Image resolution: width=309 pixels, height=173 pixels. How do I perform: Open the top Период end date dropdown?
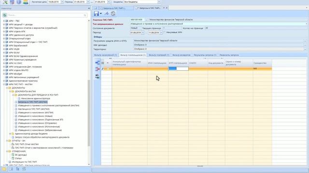(x=109, y=2)
